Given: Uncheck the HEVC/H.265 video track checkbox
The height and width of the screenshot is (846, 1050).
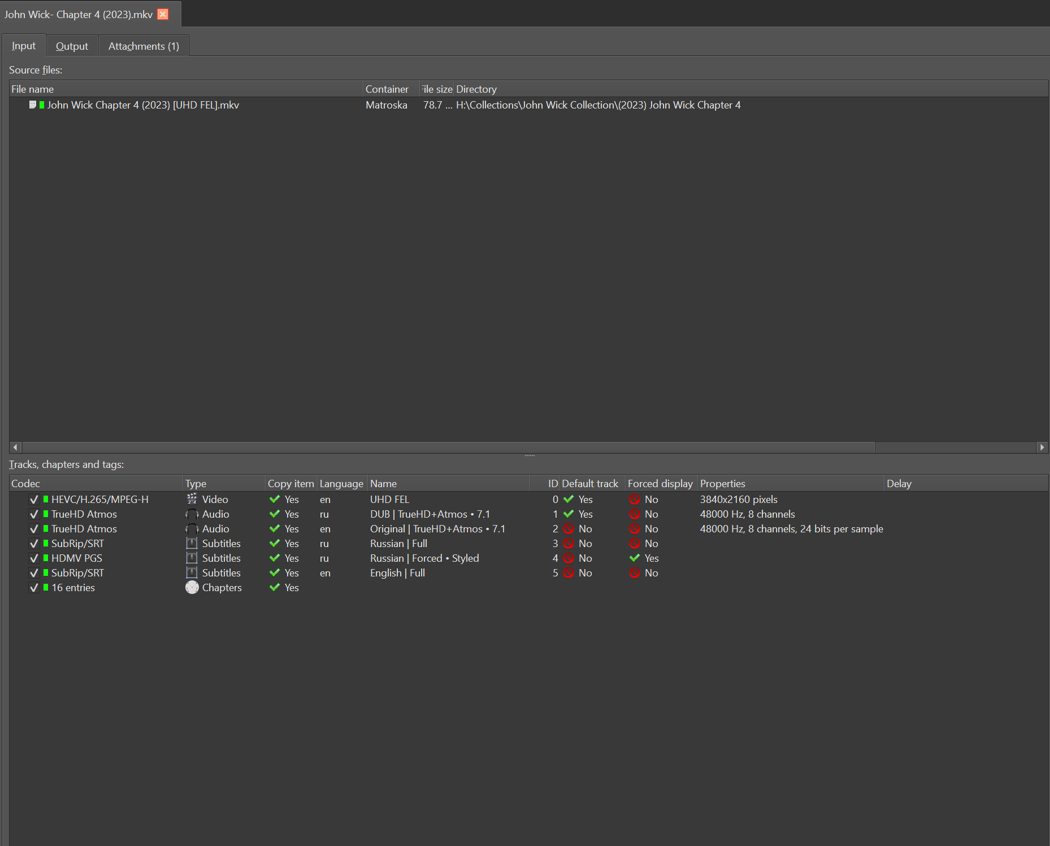Looking at the screenshot, I should coord(34,500).
